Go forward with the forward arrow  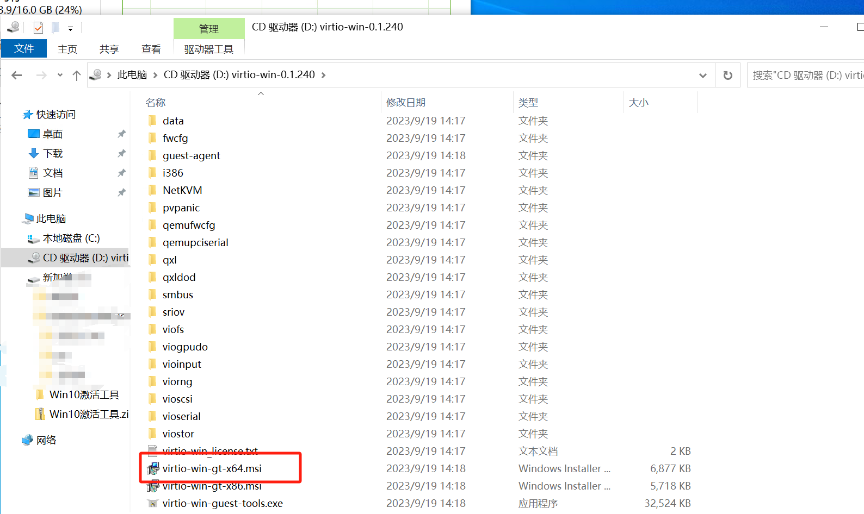[41, 75]
